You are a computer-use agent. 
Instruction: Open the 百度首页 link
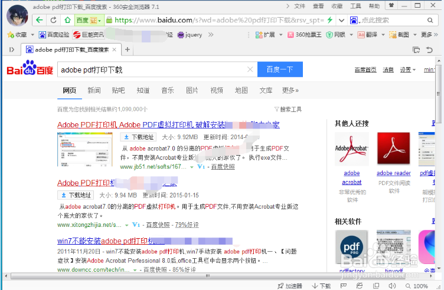(365, 70)
